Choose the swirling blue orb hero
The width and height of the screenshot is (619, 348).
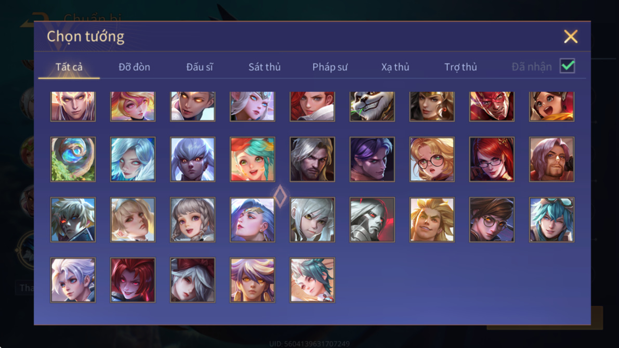point(73,159)
